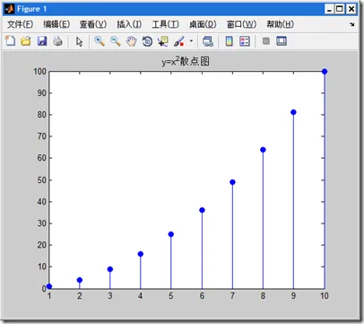The height and width of the screenshot is (324, 364).
Task: Click the New Figure icon
Action: click(x=11, y=40)
